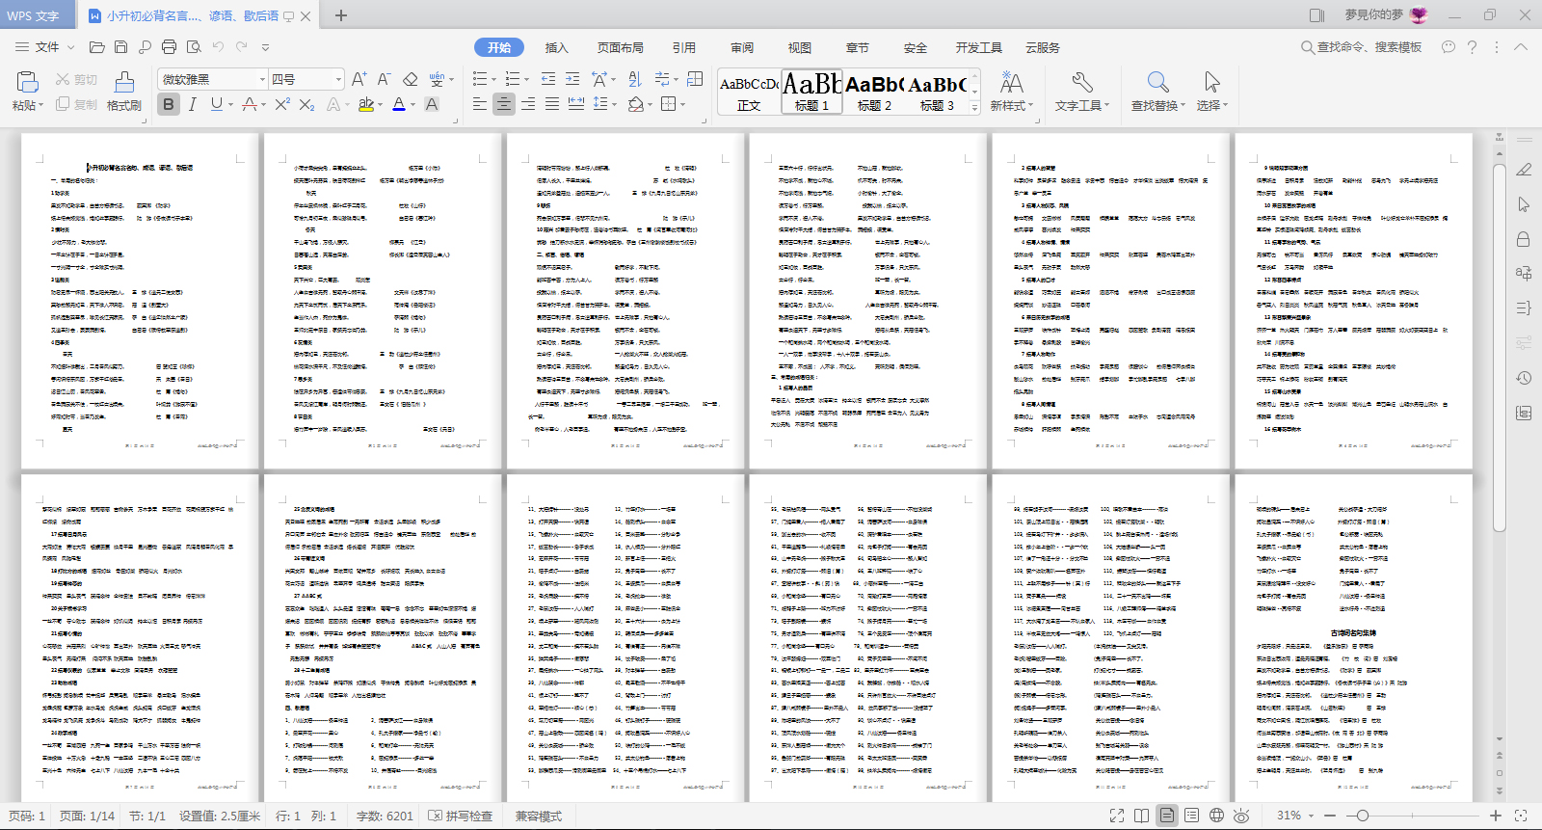The width and height of the screenshot is (1542, 830).
Task: Apply the 正文 style
Action: click(749, 93)
